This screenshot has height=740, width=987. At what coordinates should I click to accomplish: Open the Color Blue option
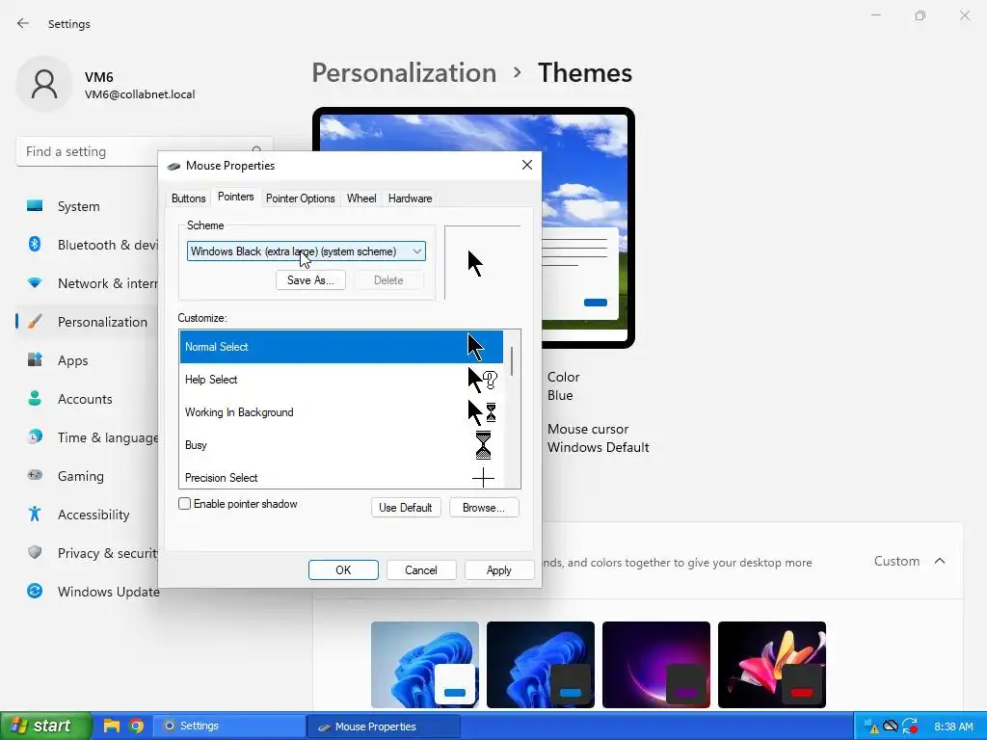pos(563,385)
